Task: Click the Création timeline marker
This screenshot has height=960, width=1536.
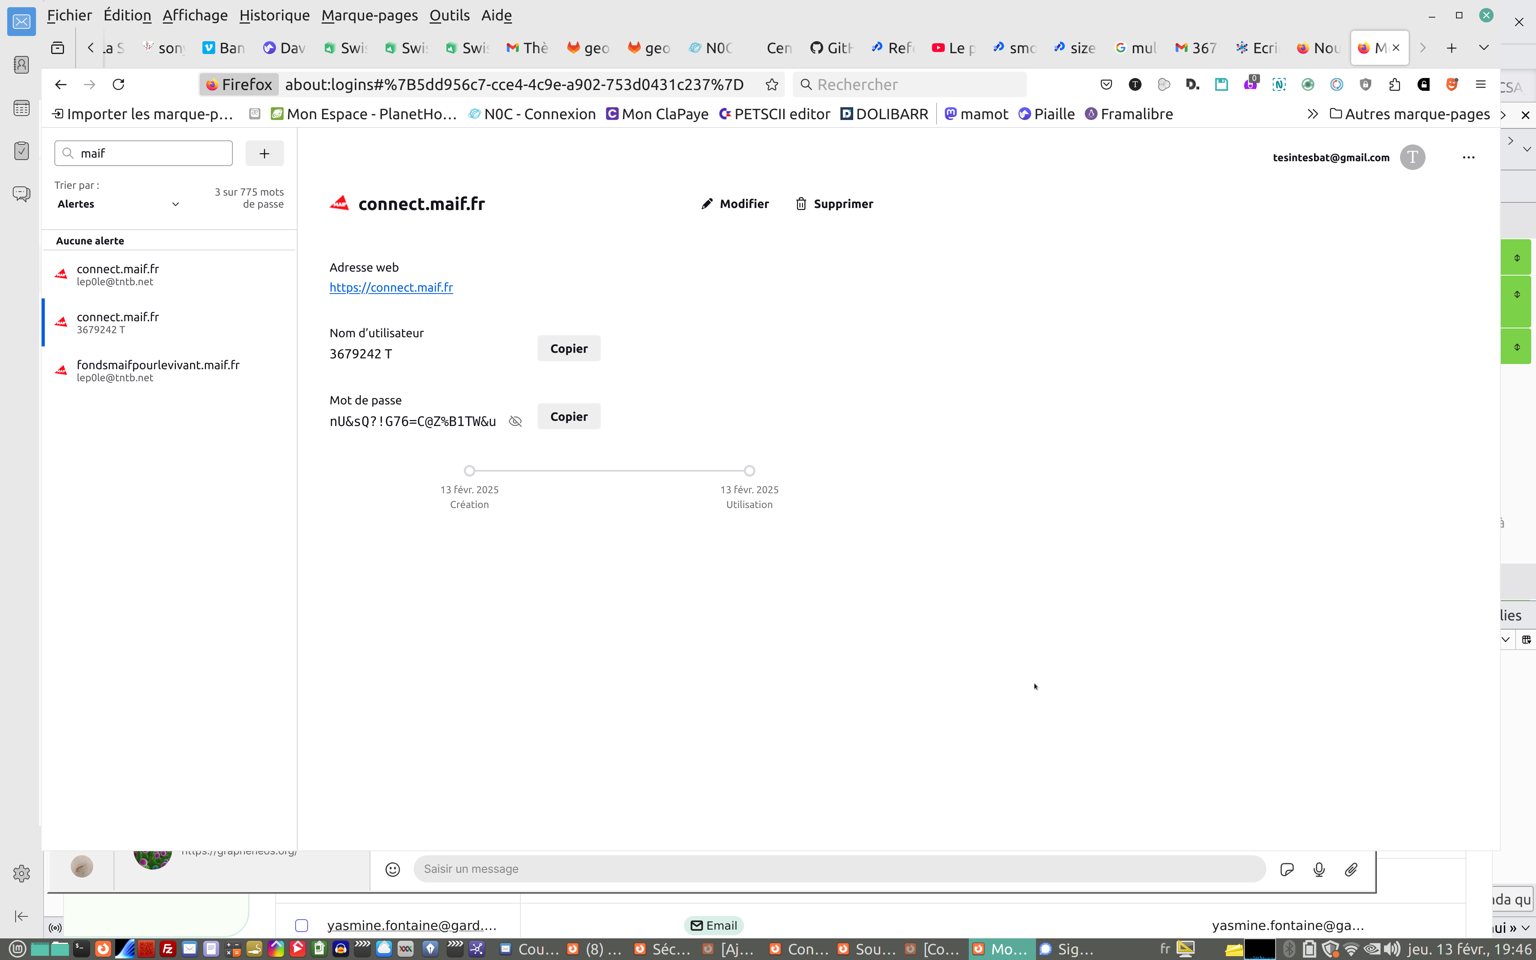Action: click(x=469, y=470)
